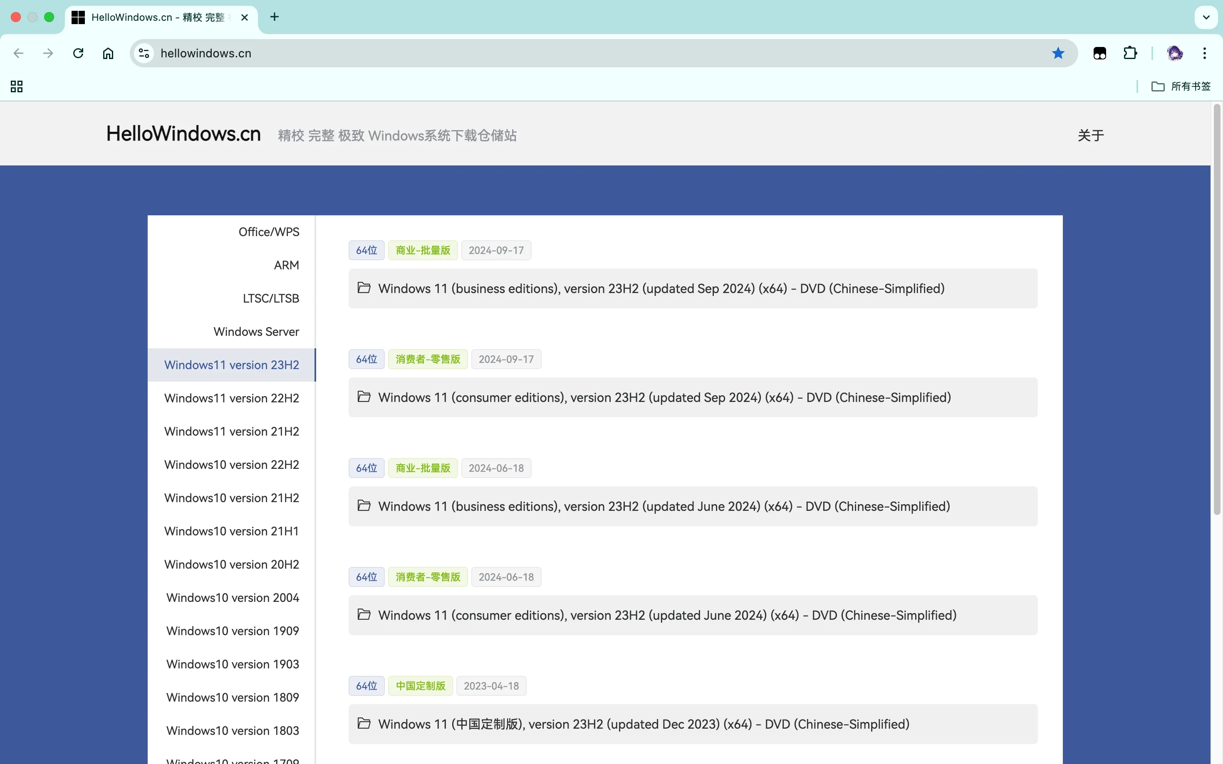1223x764 pixels.
Task: Open site information icon in address bar
Action: [144, 53]
